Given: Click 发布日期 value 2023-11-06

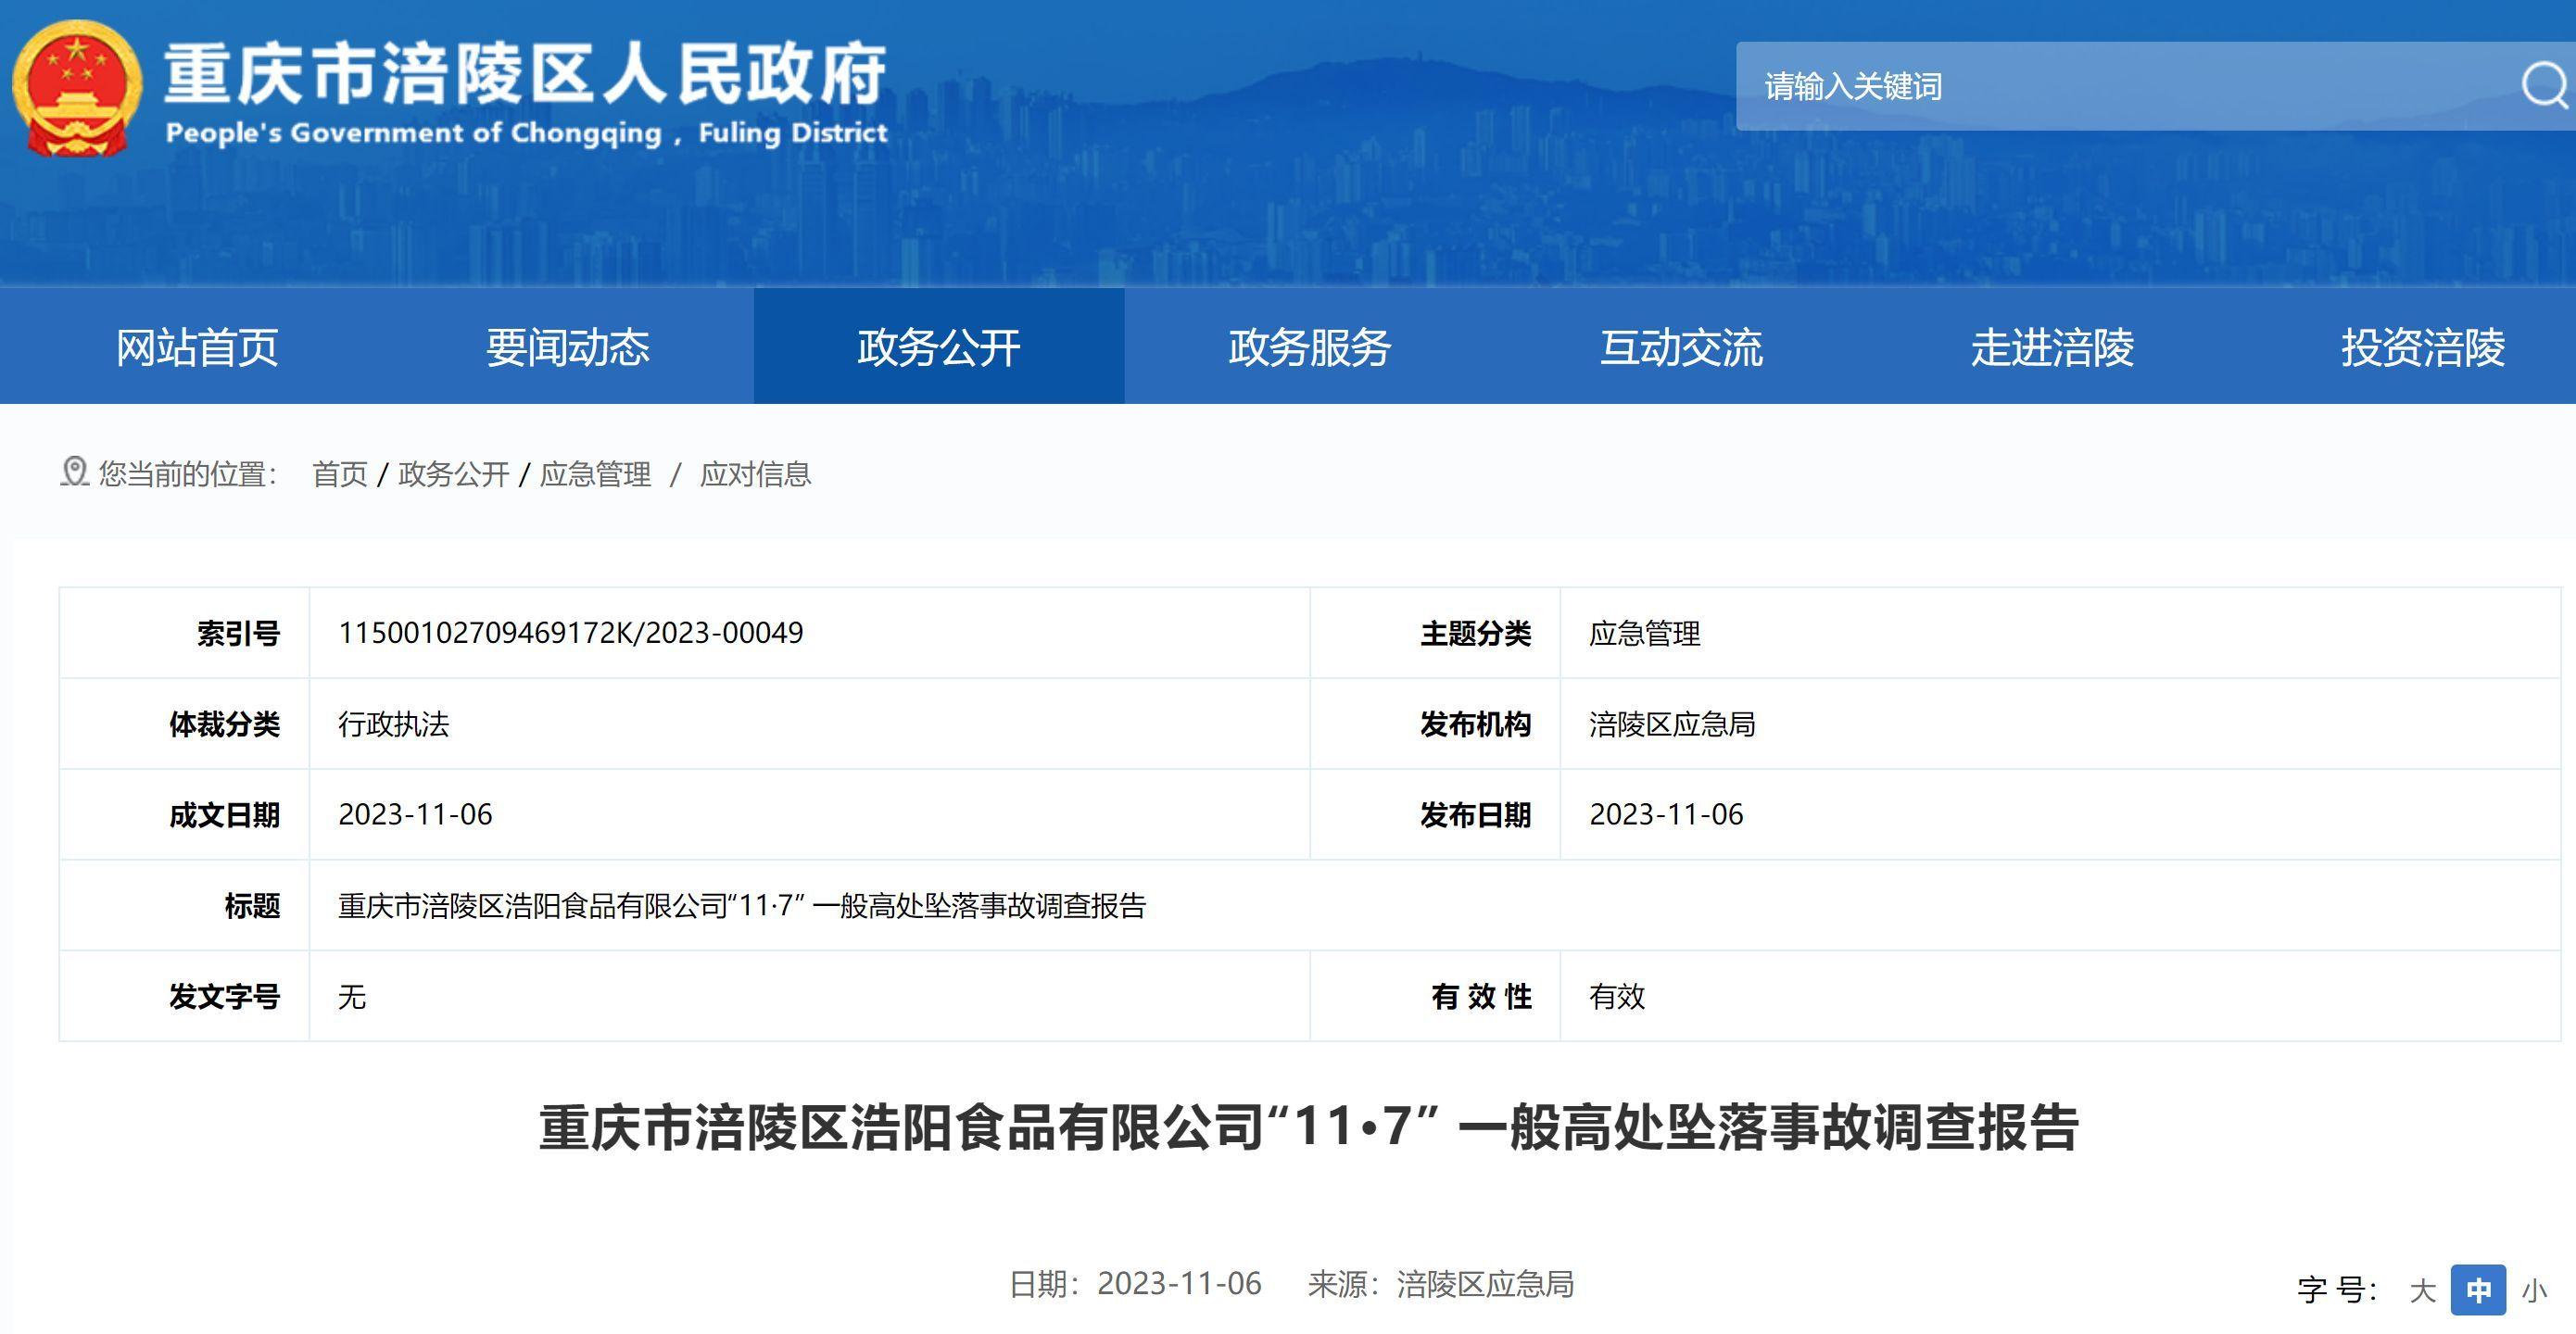Looking at the screenshot, I should tap(1666, 815).
